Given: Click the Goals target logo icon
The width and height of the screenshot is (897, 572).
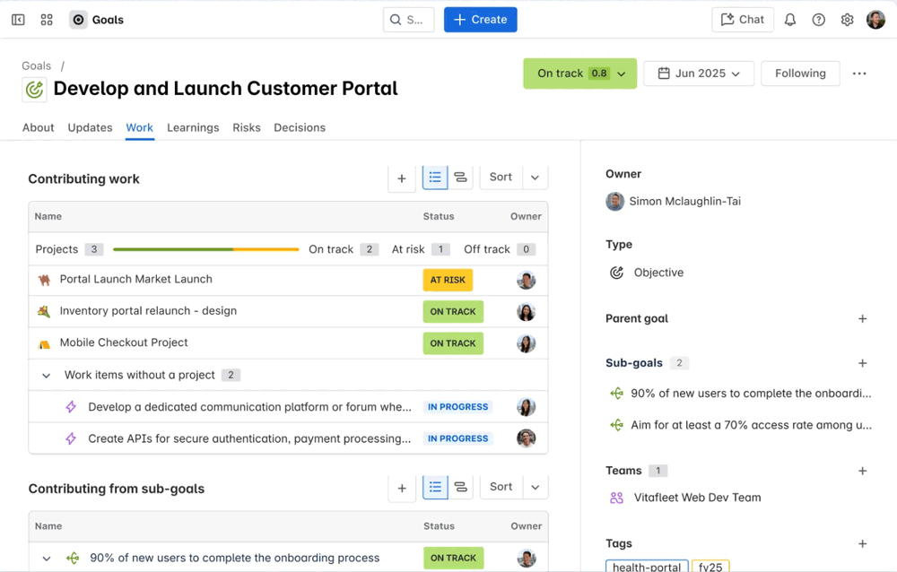Looking at the screenshot, I should pos(78,20).
